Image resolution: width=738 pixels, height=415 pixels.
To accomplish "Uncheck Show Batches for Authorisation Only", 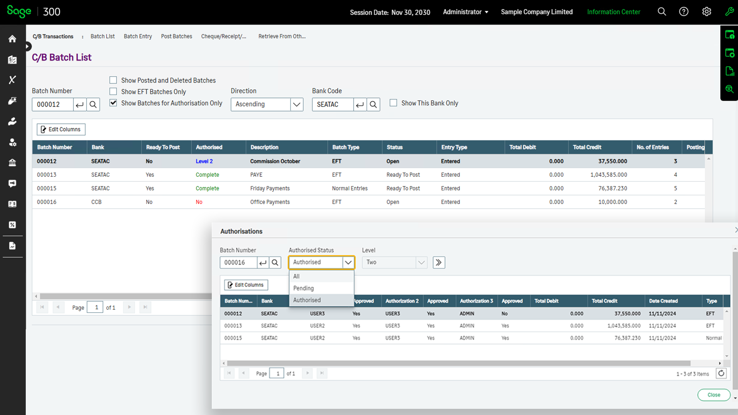I will (113, 103).
